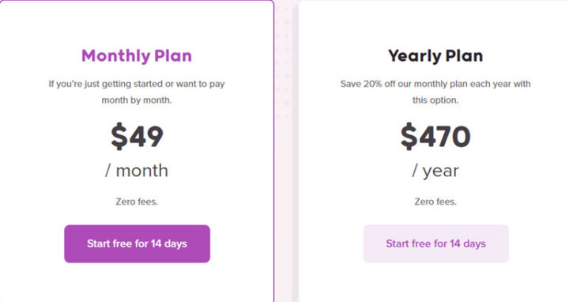Image resolution: width=569 pixels, height=302 pixels.
Task: Click "Zero fees." under the Monthly Plan
Action: (137, 202)
